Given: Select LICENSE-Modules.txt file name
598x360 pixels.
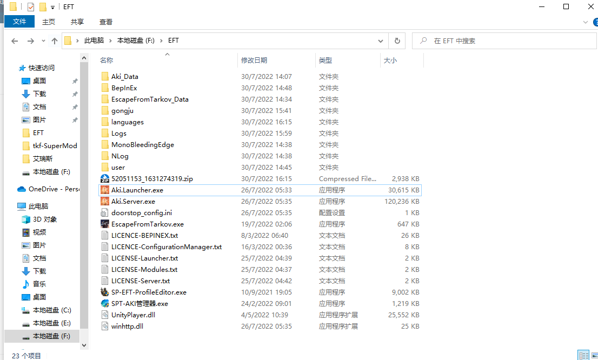Looking at the screenshot, I should [x=144, y=270].
